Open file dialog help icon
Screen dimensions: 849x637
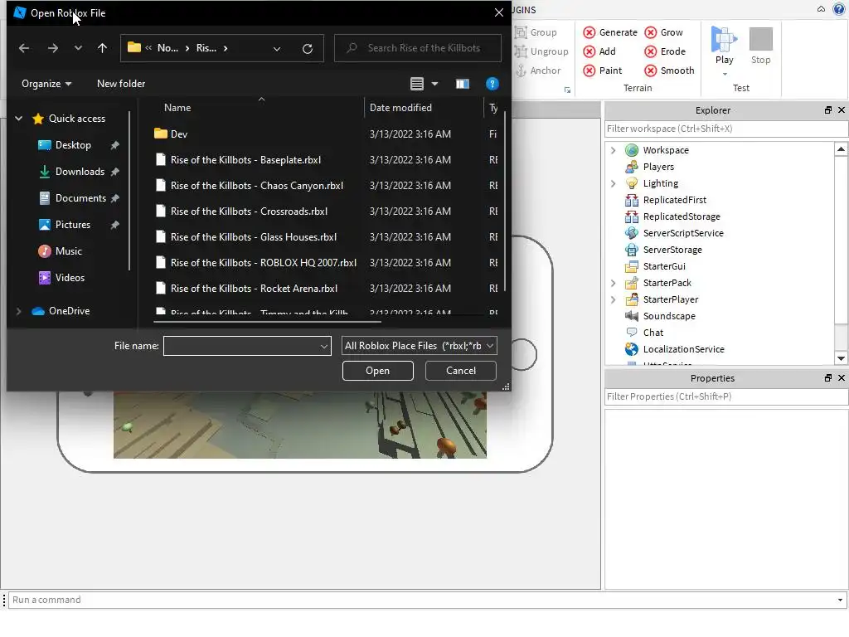pos(492,84)
